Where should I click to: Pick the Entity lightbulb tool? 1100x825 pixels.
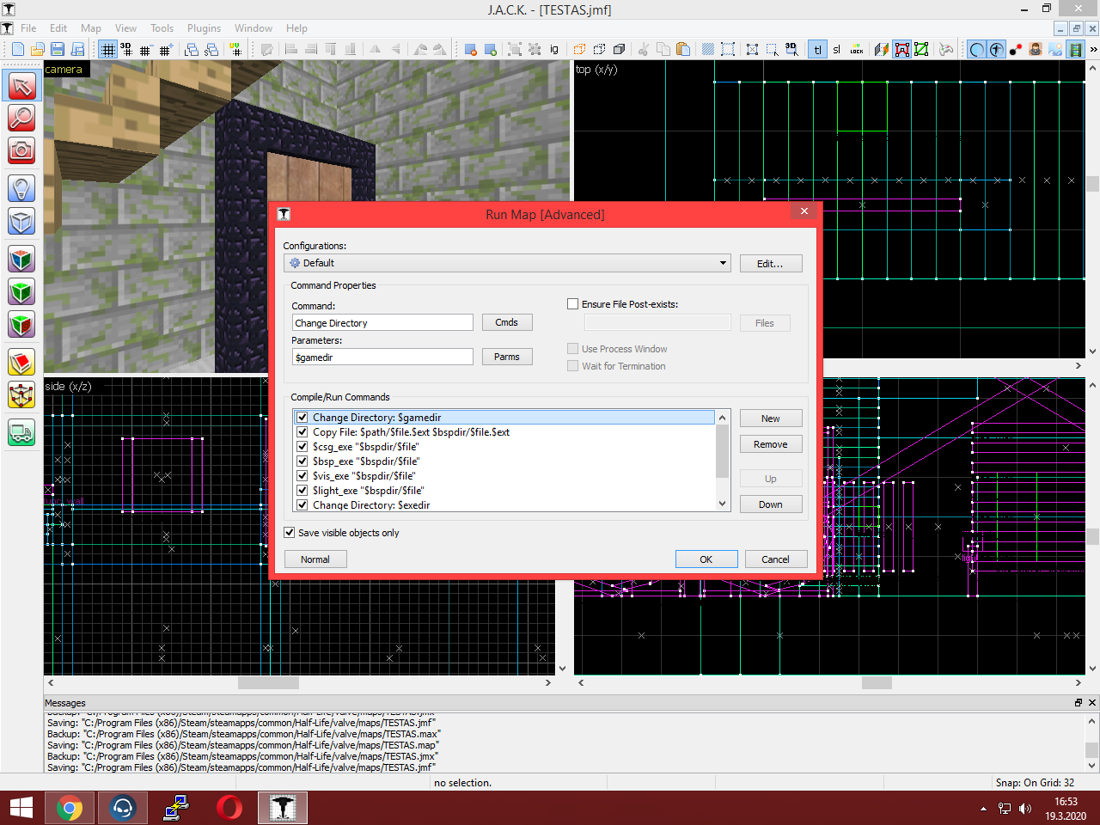(21, 188)
